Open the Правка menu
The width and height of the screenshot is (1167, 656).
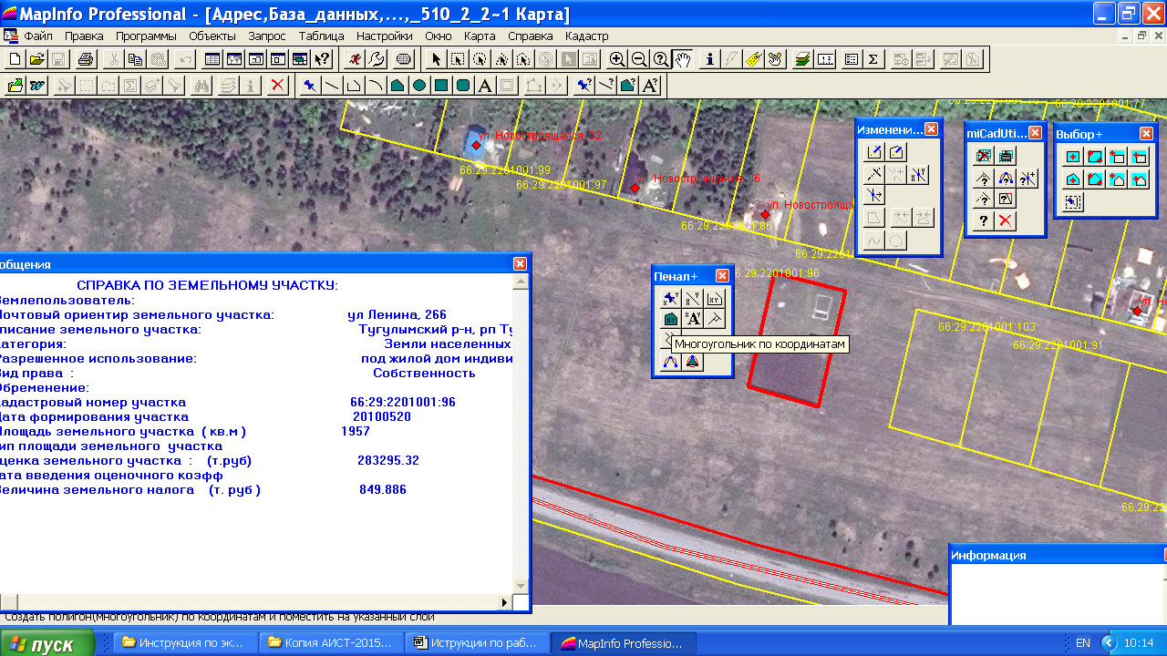(84, 36)
